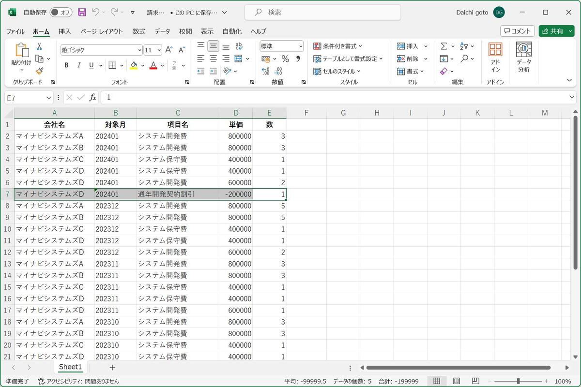Open Conditional Formatting menu
The width and height of the screenshot is (581, 387).
(338, 46)
